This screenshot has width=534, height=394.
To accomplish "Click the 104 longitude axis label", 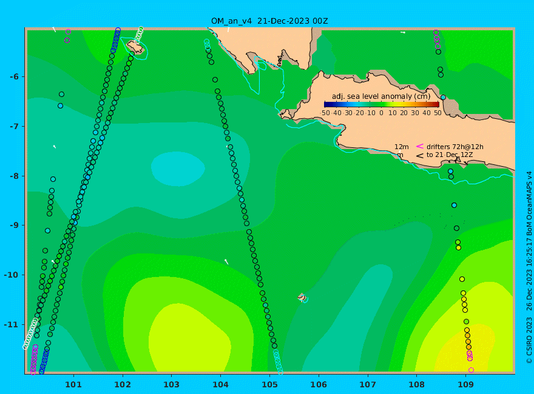I will point(221,385).
